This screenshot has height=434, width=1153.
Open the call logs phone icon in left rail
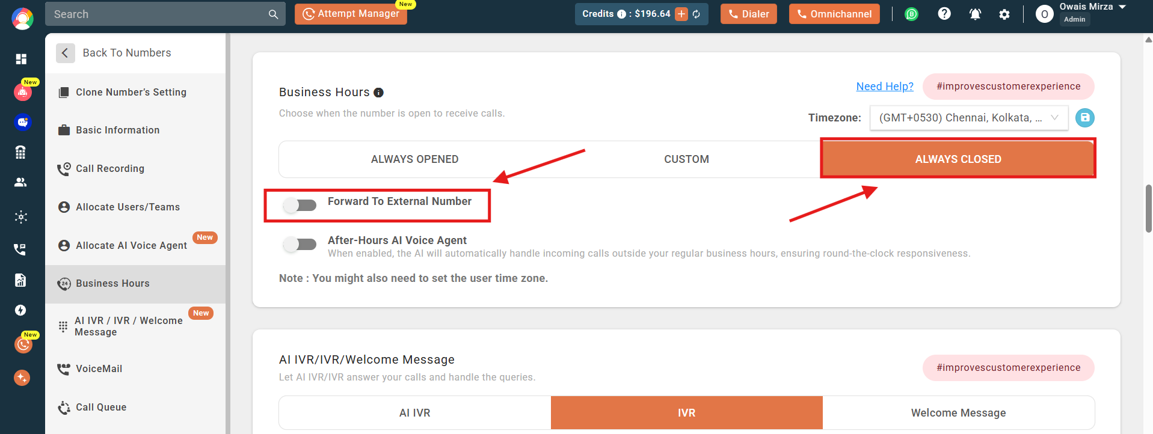[20, 249]
